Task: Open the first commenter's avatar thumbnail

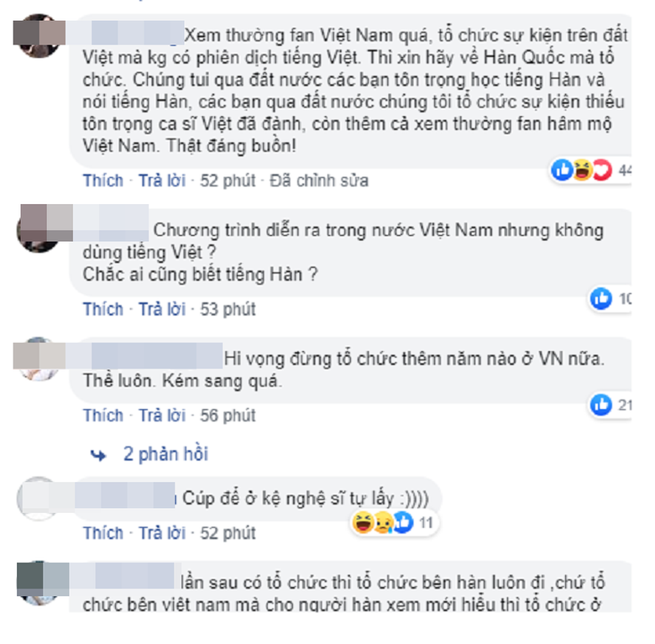Action: pos(39,36)
